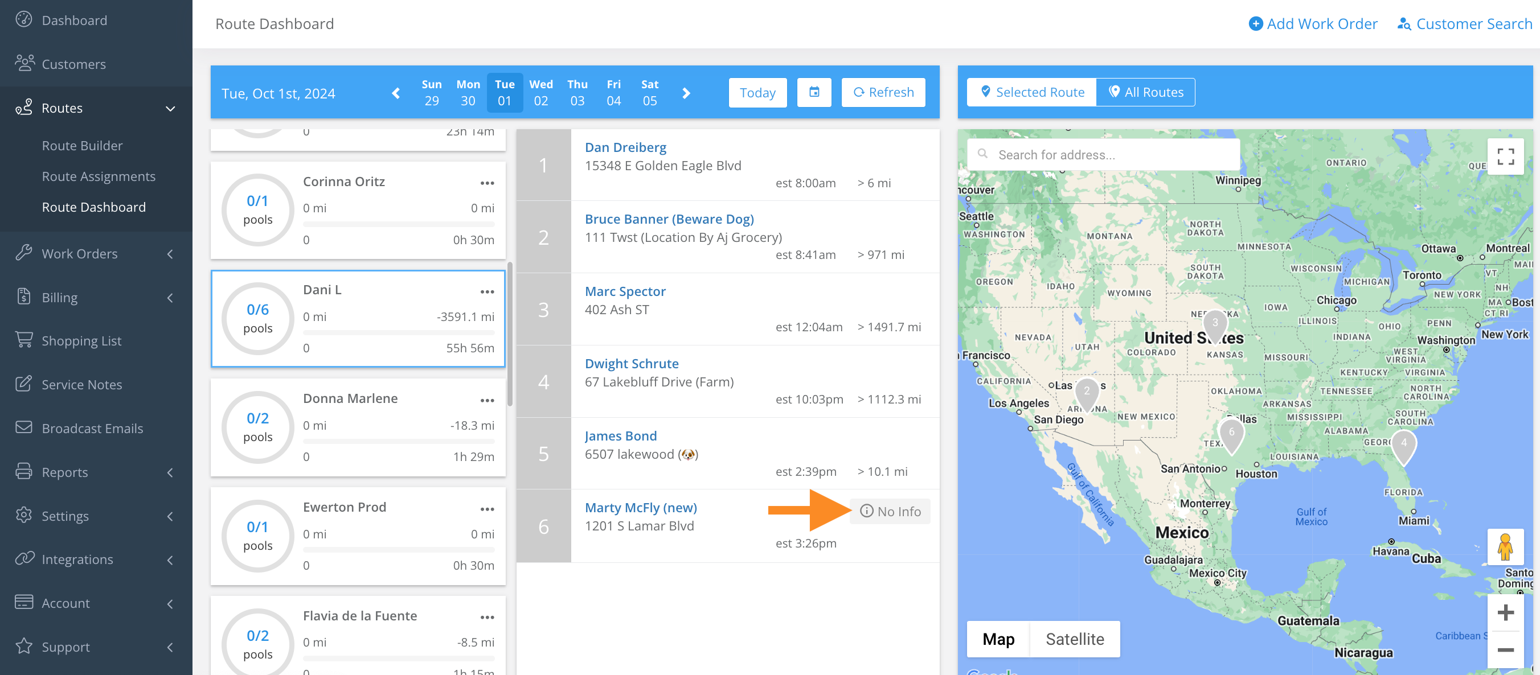
Task: Click Dani L route progress bar
Action: 399,333
